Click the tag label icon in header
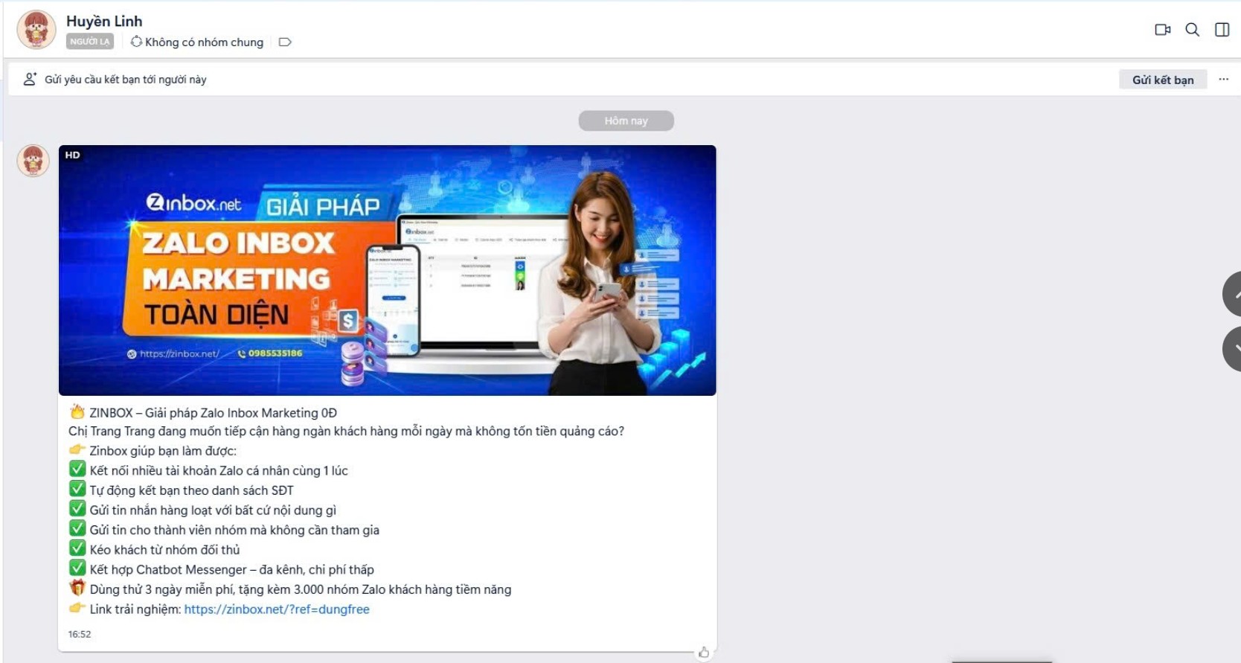Viewport: 1241px width, 663px height. pos(284,42)
